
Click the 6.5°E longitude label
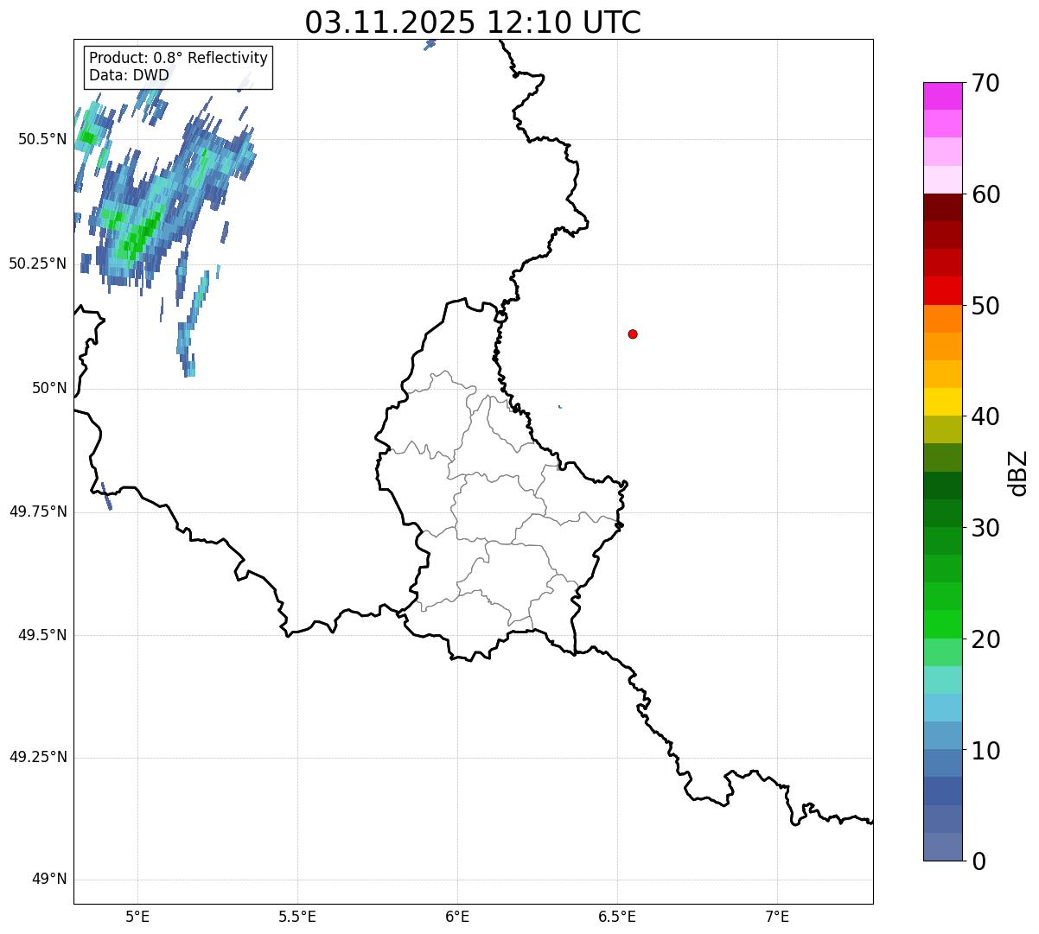click(617, 918)
